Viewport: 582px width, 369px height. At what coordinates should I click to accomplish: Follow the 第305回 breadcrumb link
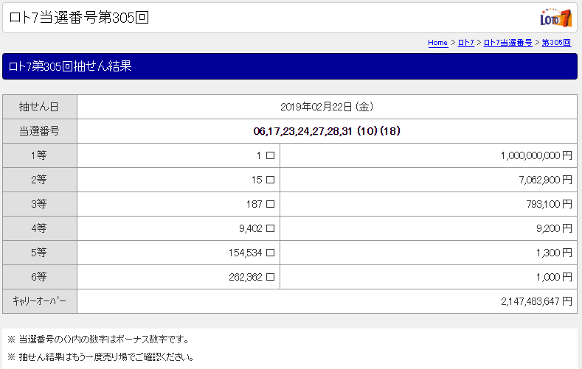click(556, 43)
